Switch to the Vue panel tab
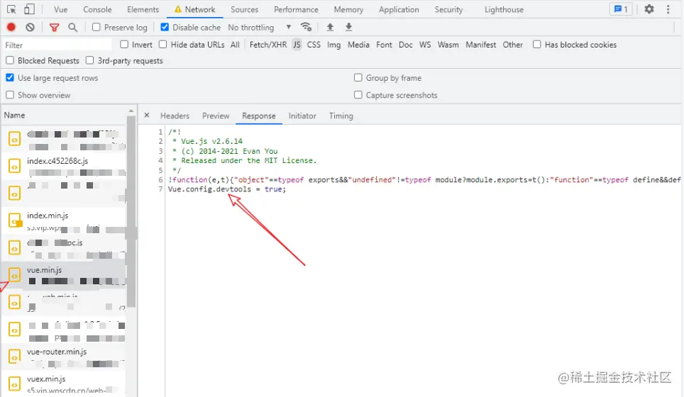The image size is (684, 397). tap(60, 10)
